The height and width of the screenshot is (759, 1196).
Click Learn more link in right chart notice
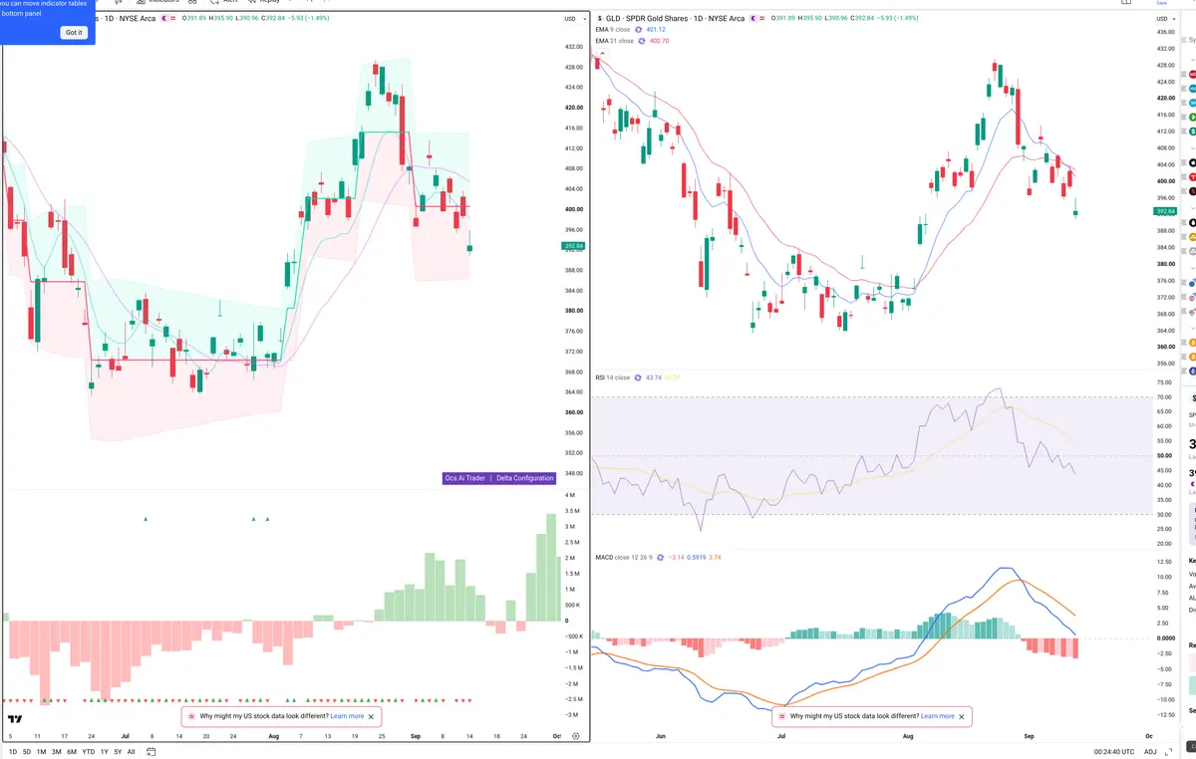point(938,716)
